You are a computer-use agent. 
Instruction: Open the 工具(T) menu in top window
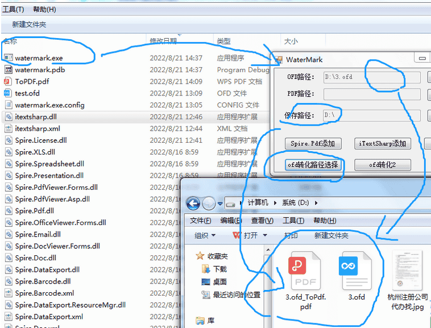coord(13,9)
